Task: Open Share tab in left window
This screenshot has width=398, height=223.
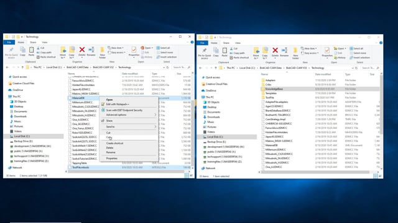Action: tap(33, 42)
